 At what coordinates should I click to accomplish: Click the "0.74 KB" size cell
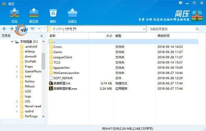106,84
